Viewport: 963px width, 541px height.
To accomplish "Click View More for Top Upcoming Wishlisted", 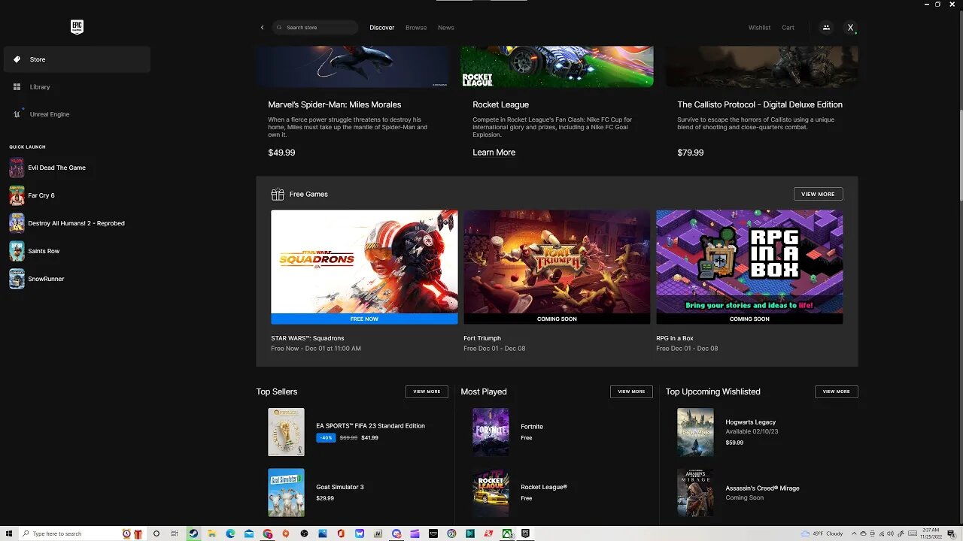I will [836, 391].
